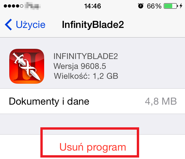The width and height of the screenshot is (185, 159).
Task: Tap the red highlight box border
Action: pos(90,128)
